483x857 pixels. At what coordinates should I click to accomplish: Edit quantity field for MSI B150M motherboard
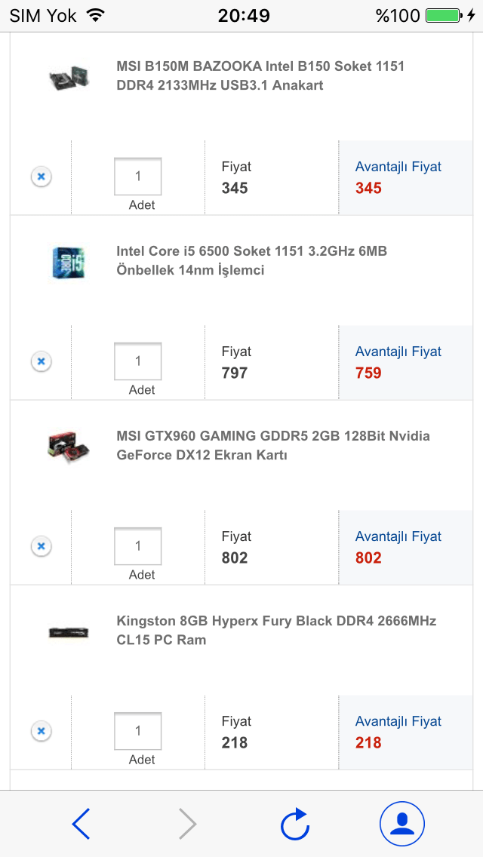coord(137,177)
